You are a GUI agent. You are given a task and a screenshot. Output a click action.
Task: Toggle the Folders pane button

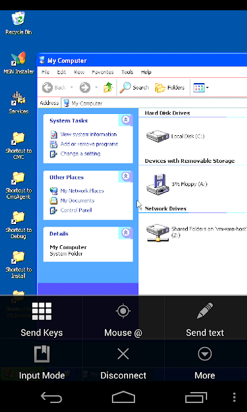pos(170,88)
